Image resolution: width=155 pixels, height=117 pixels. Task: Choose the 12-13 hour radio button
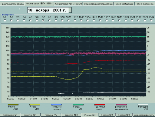81,21
